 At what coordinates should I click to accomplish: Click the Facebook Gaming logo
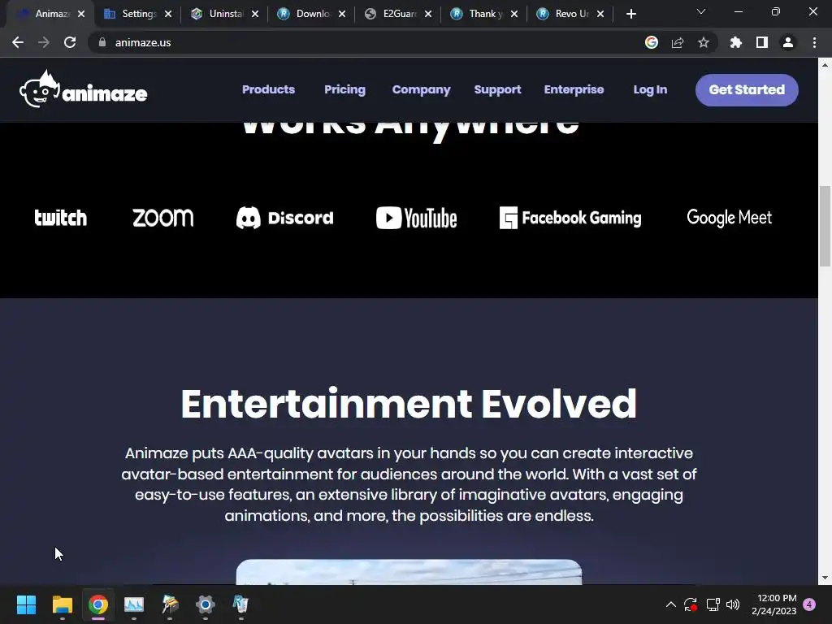click(x=570, y=218)
